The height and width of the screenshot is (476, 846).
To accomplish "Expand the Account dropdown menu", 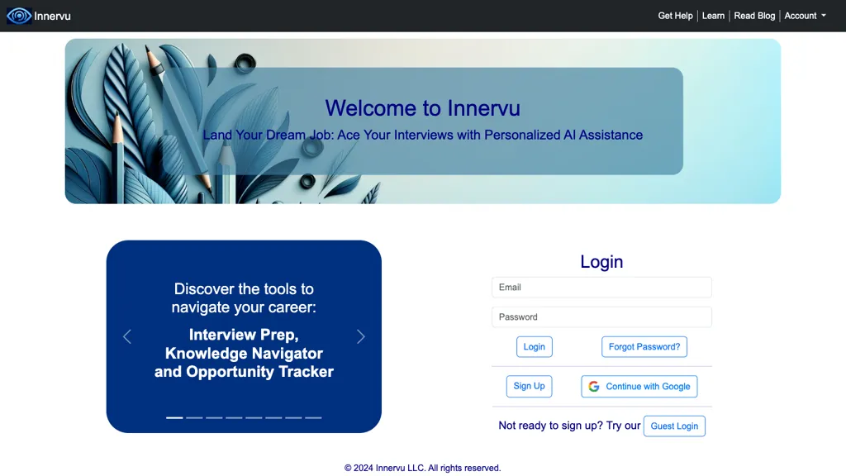I will pos(805,16).
